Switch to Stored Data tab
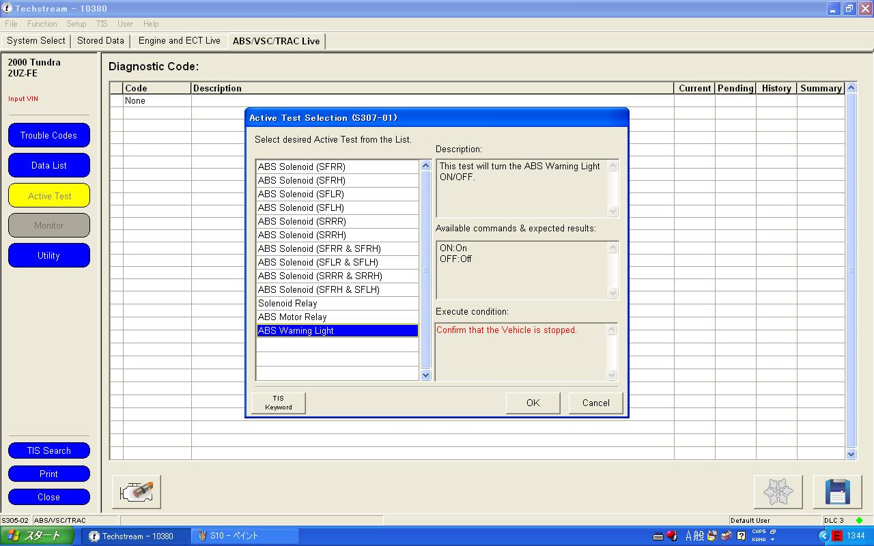The width and height of the screenshot is (874, 546). pos(100,41)
